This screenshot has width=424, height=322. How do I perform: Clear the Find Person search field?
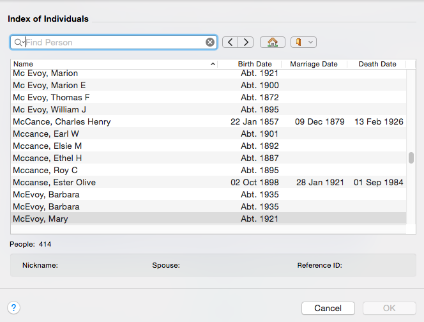[209, 42]
